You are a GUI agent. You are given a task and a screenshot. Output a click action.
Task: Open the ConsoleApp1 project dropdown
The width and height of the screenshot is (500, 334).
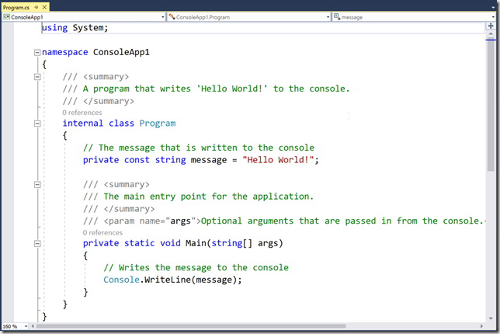tap(162, 16)
